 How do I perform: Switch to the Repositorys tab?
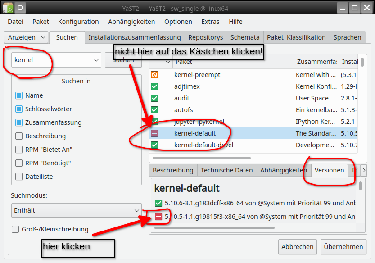(x=206, y=37)
